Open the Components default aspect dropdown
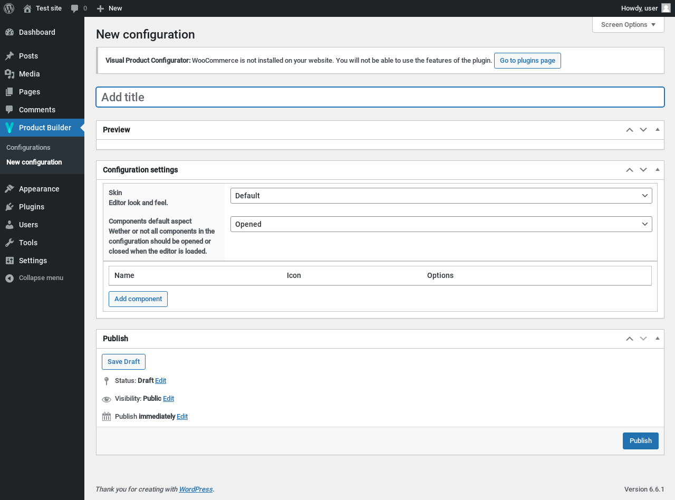675x500 pixels. point(441,224)
